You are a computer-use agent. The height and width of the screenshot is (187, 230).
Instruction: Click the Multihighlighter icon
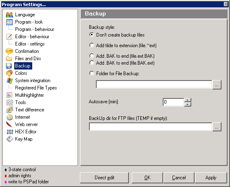9,95
